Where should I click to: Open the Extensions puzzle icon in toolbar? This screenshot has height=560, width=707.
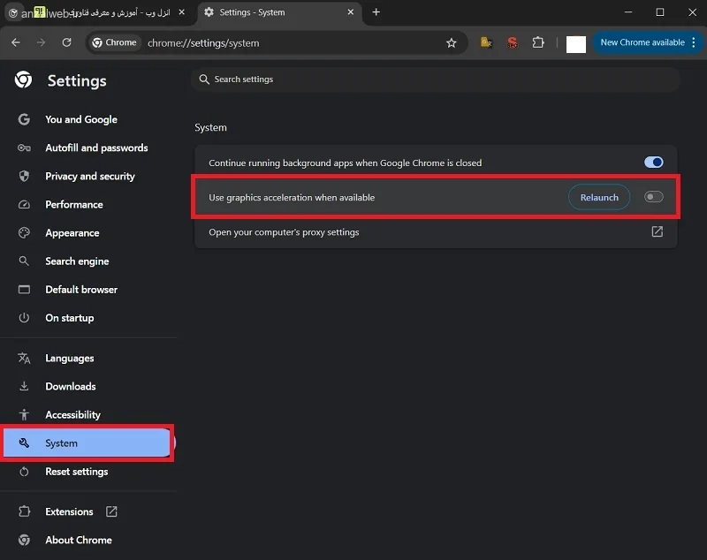pyautogui.click(x=538, y=42)
